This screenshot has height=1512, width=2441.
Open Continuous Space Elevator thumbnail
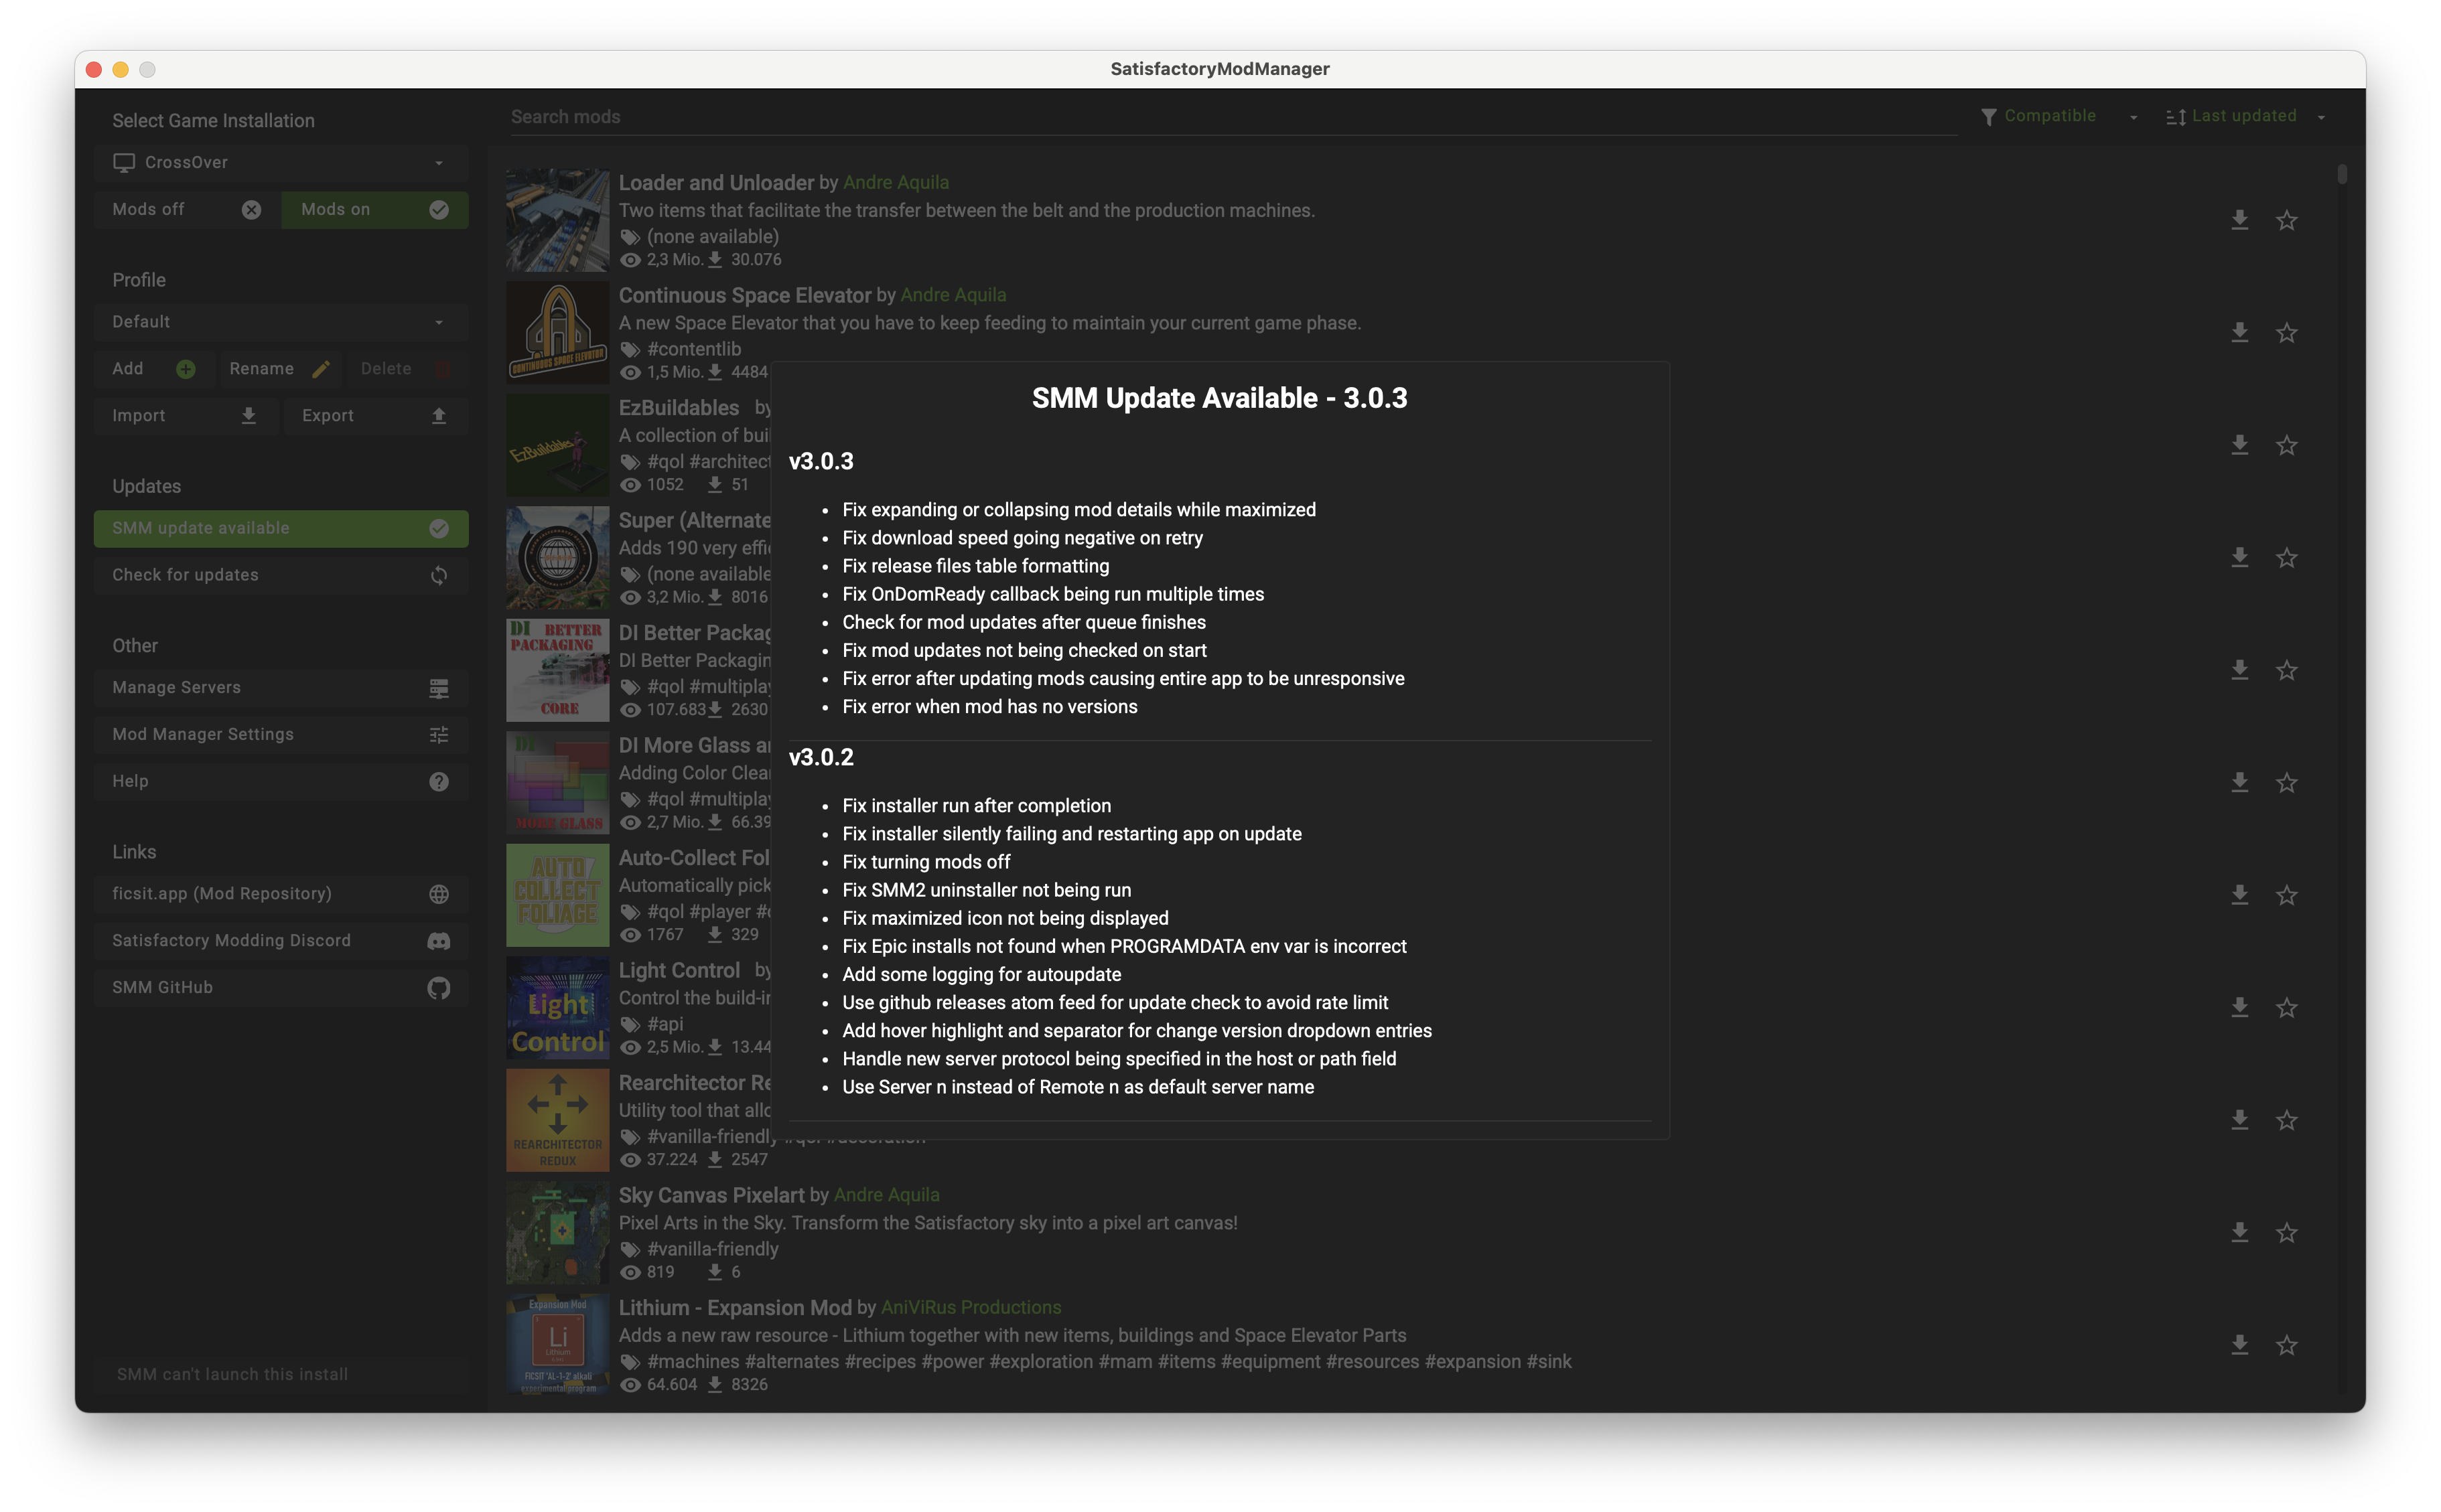(x=557, y=333)
